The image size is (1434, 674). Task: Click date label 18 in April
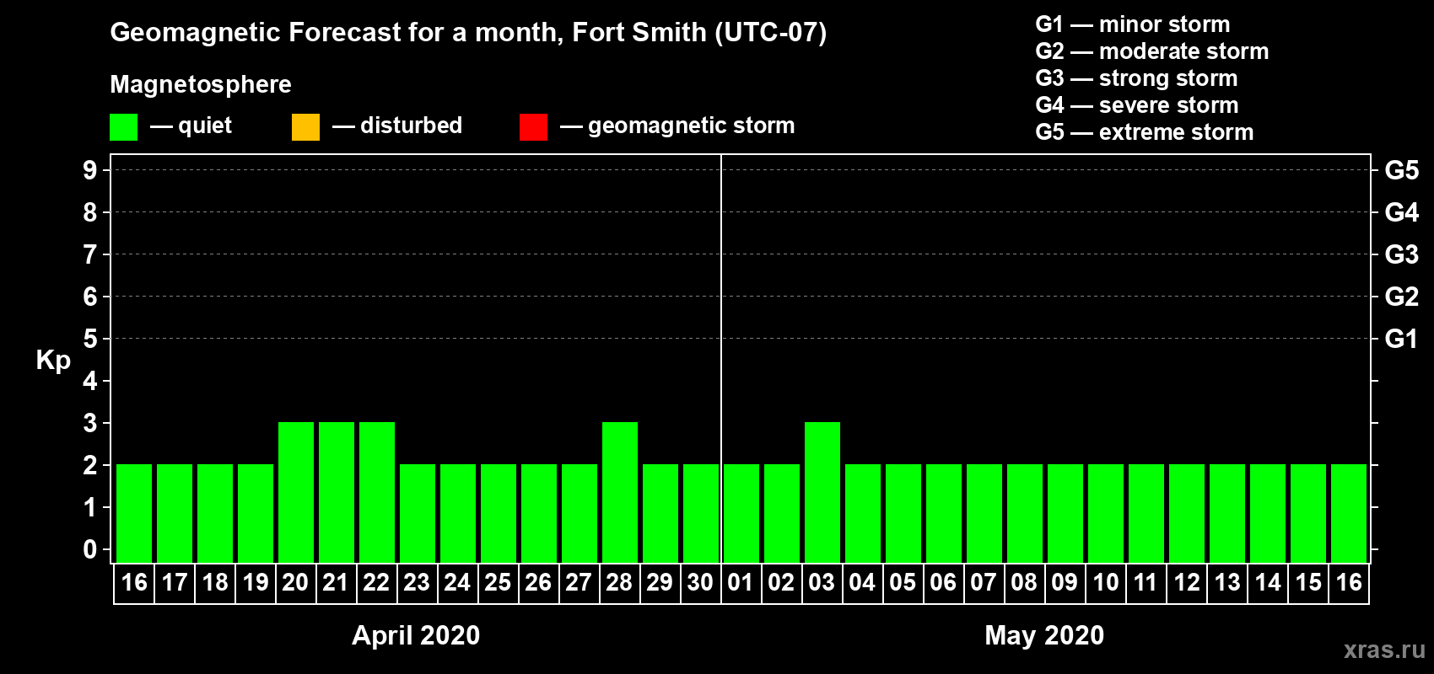tap(215, 582)
